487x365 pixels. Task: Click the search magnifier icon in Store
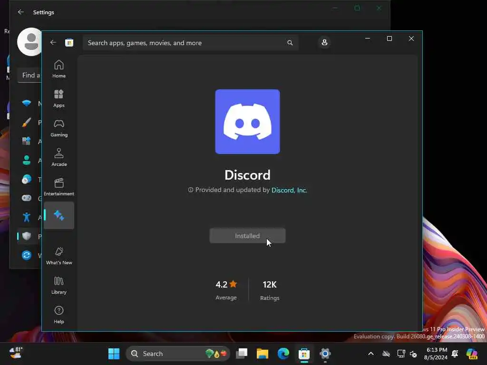click(290, 42)
